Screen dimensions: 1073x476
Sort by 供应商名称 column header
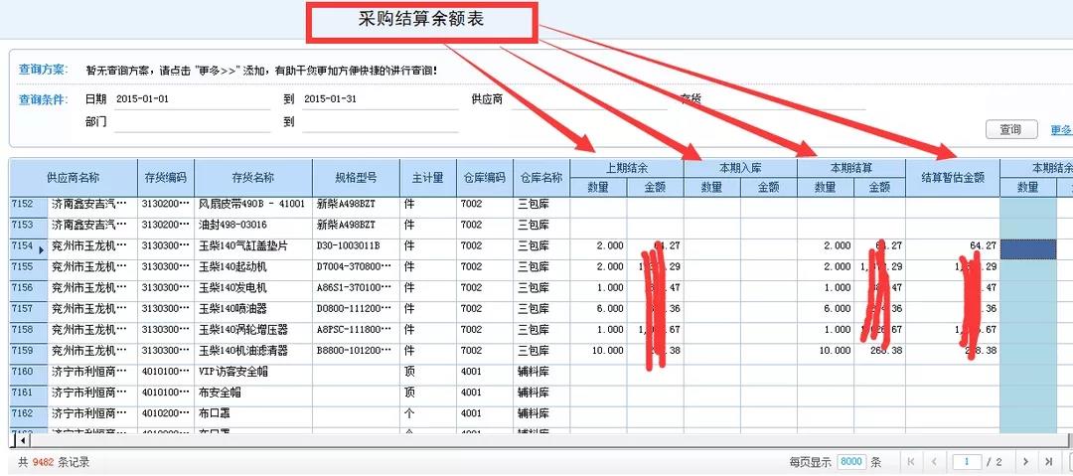(74, 178)
